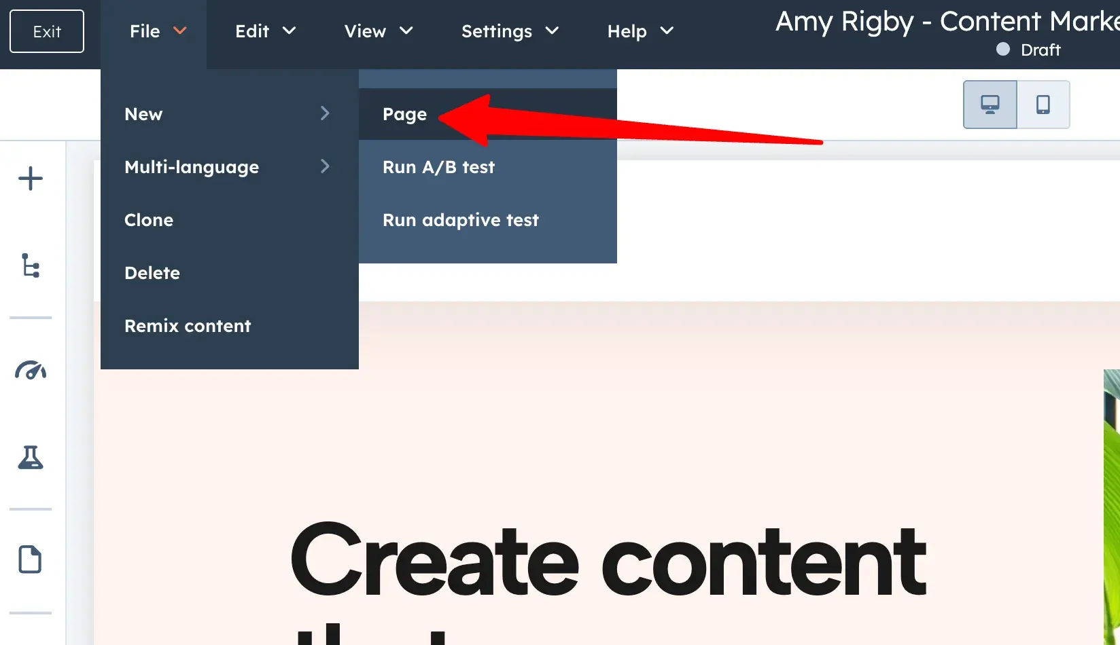Open the site tree contents icon
Screen dimensions: 1120x645
click(31, 265)
